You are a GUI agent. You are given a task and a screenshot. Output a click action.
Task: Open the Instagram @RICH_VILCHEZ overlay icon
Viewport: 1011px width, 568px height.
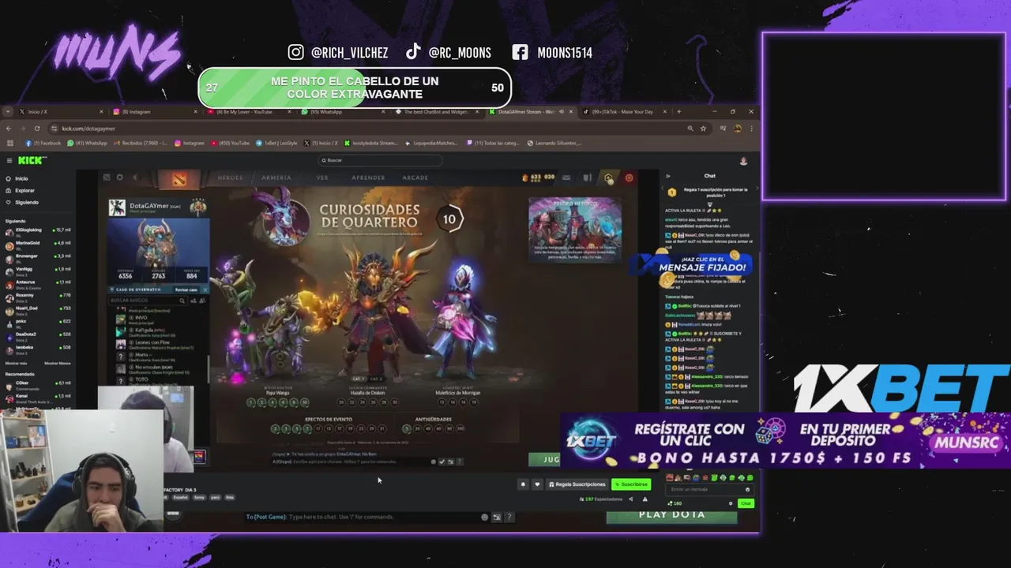click(x=296, y=52)
